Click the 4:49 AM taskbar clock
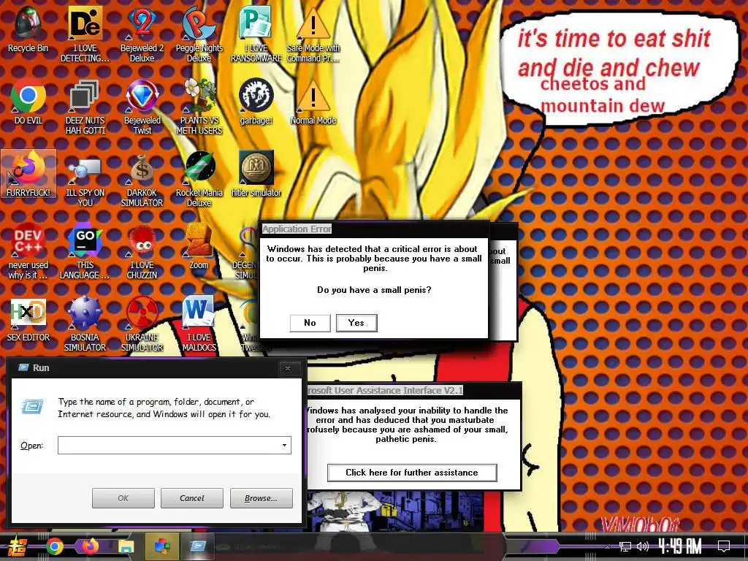 (680, 546)
